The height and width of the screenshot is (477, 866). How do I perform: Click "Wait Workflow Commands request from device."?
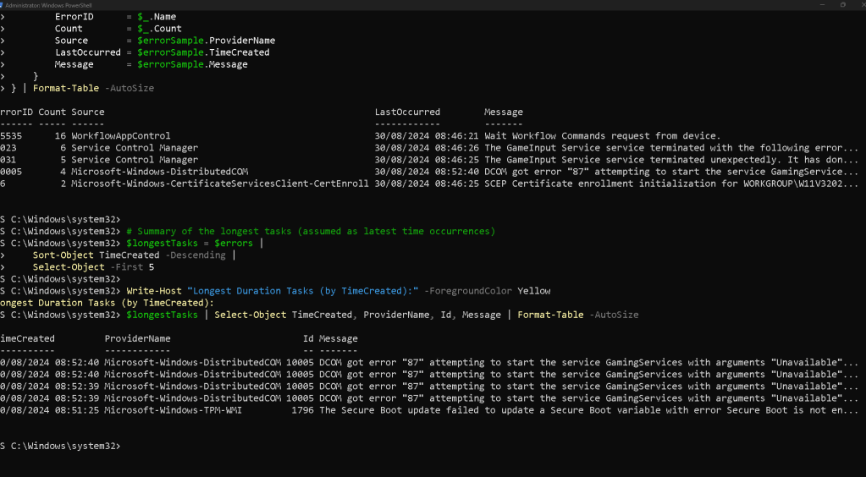point(603,136)
